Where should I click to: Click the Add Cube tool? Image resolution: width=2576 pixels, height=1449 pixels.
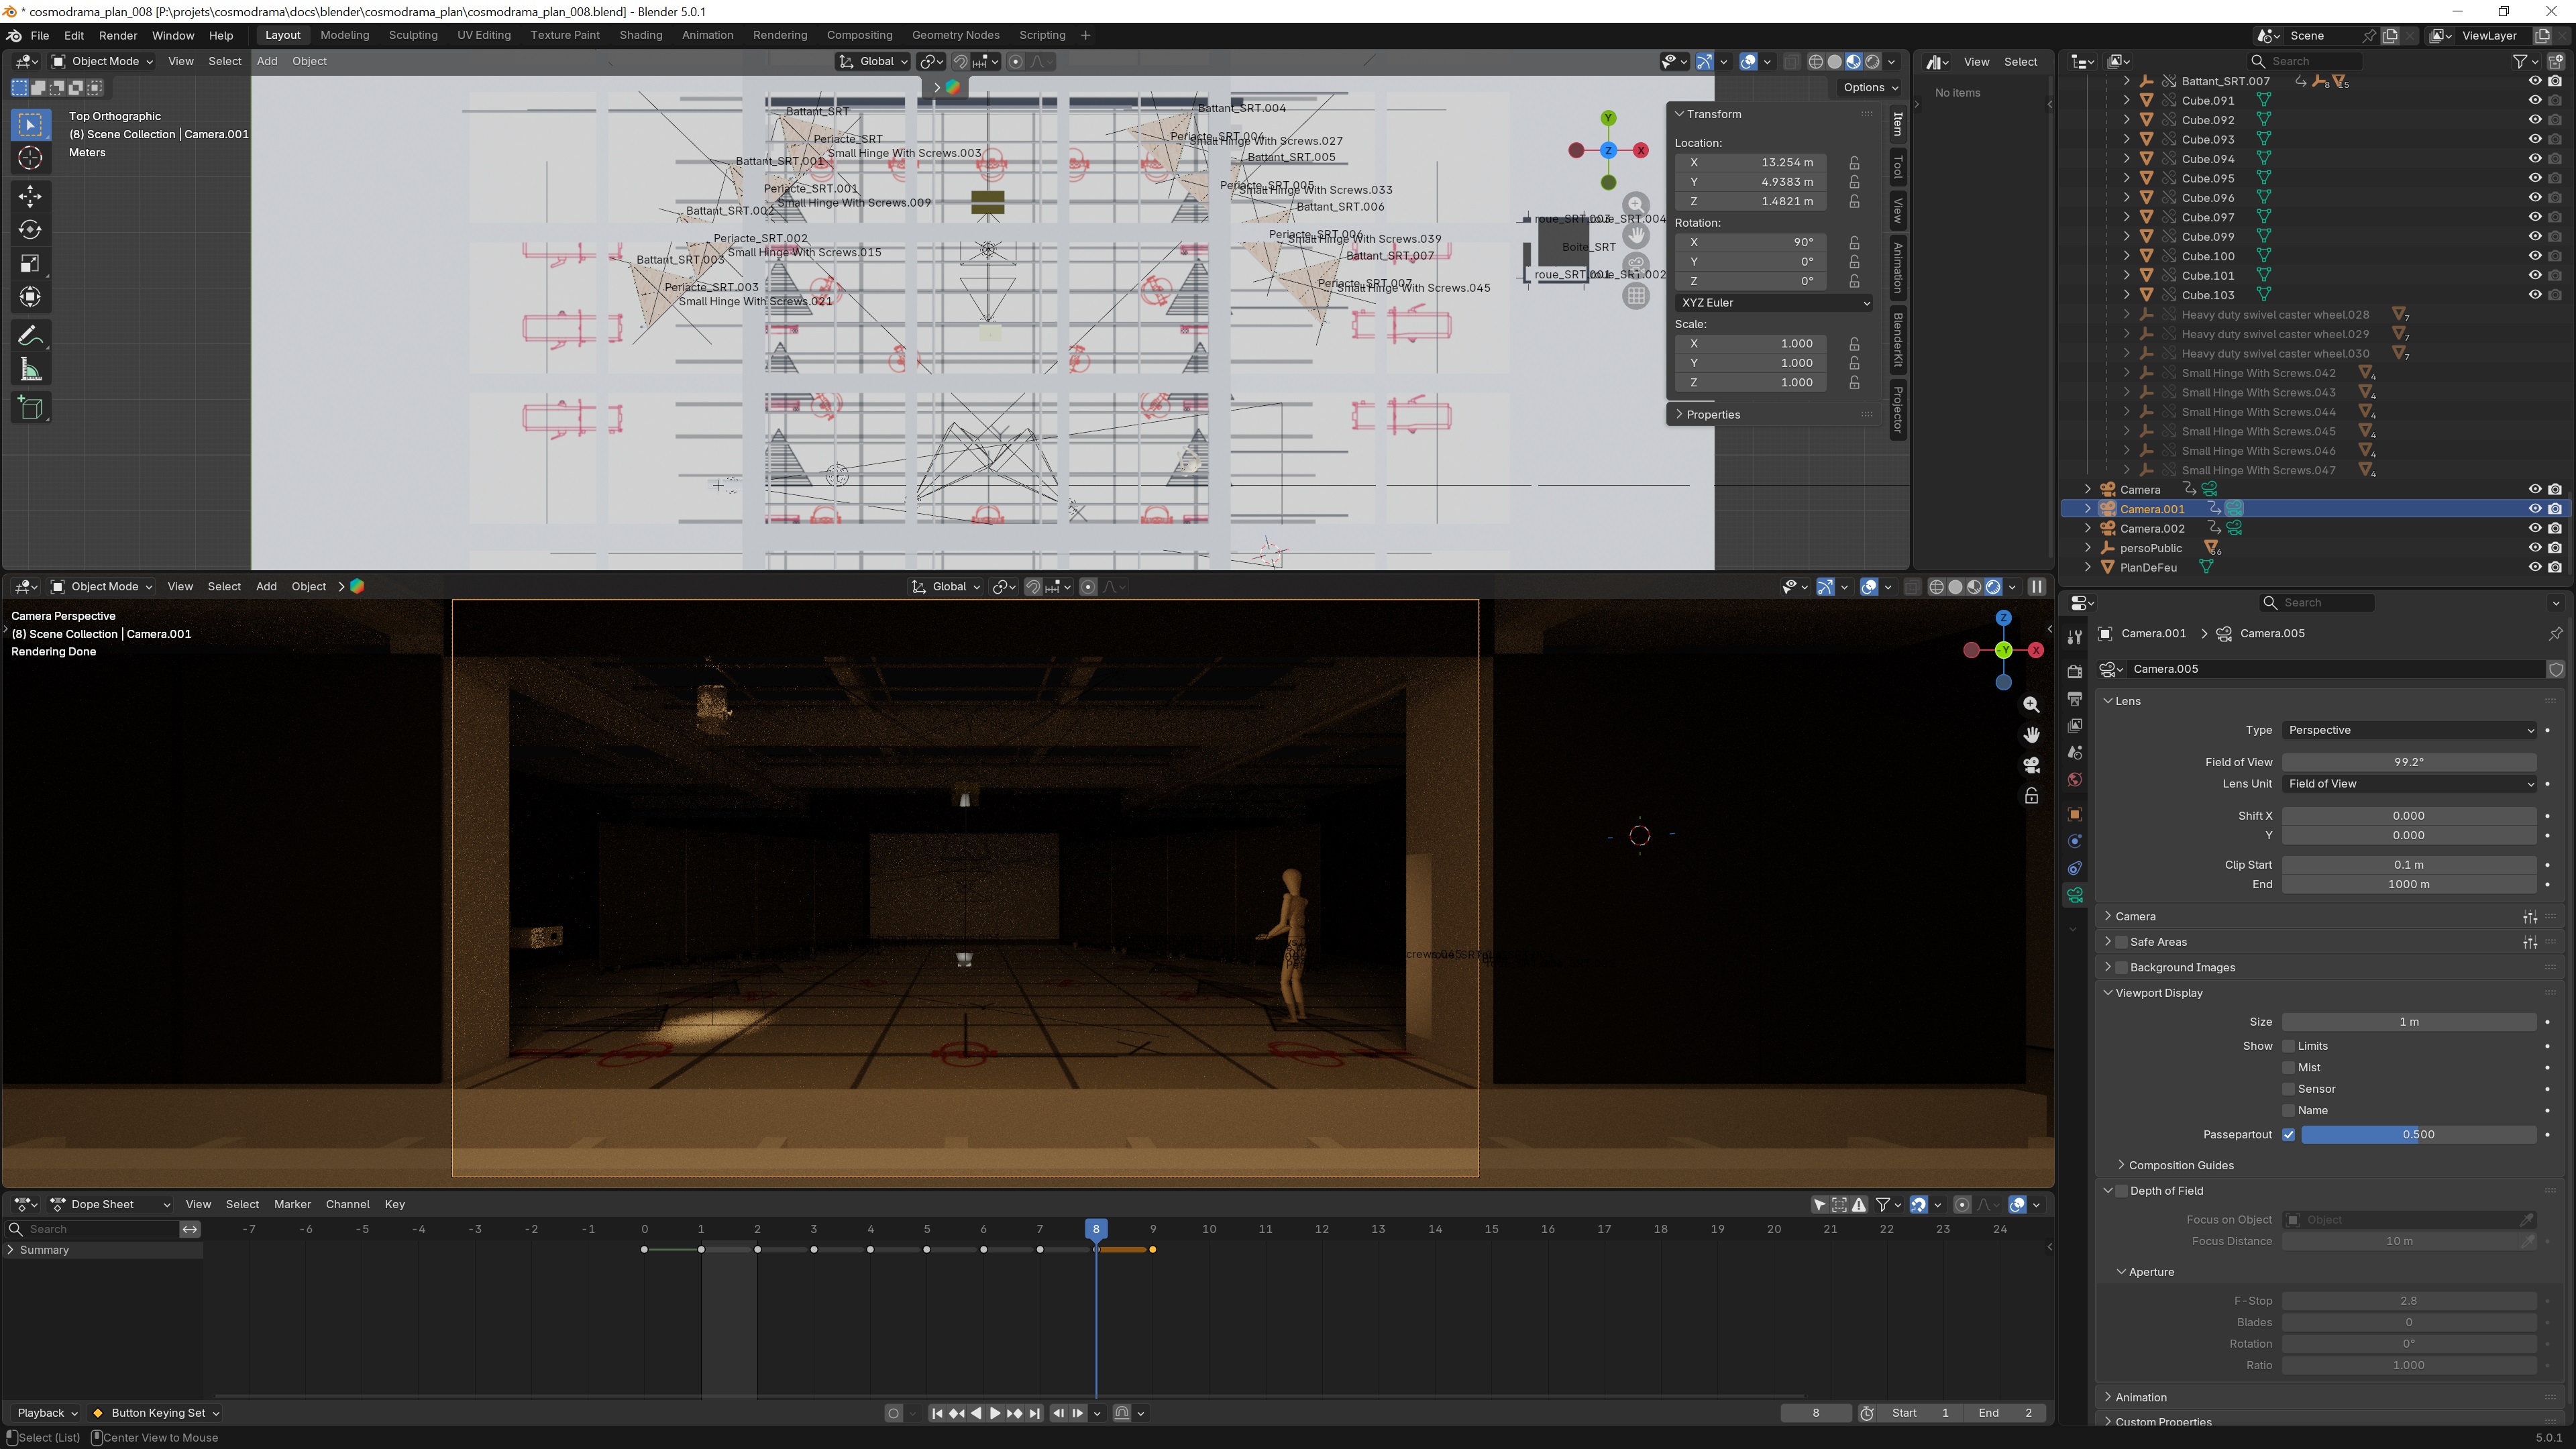tap(30, 408)
